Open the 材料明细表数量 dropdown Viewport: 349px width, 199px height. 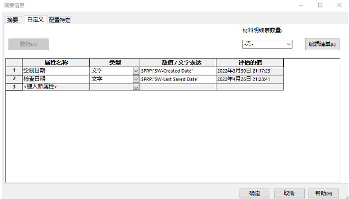click(x=267, y=44)
